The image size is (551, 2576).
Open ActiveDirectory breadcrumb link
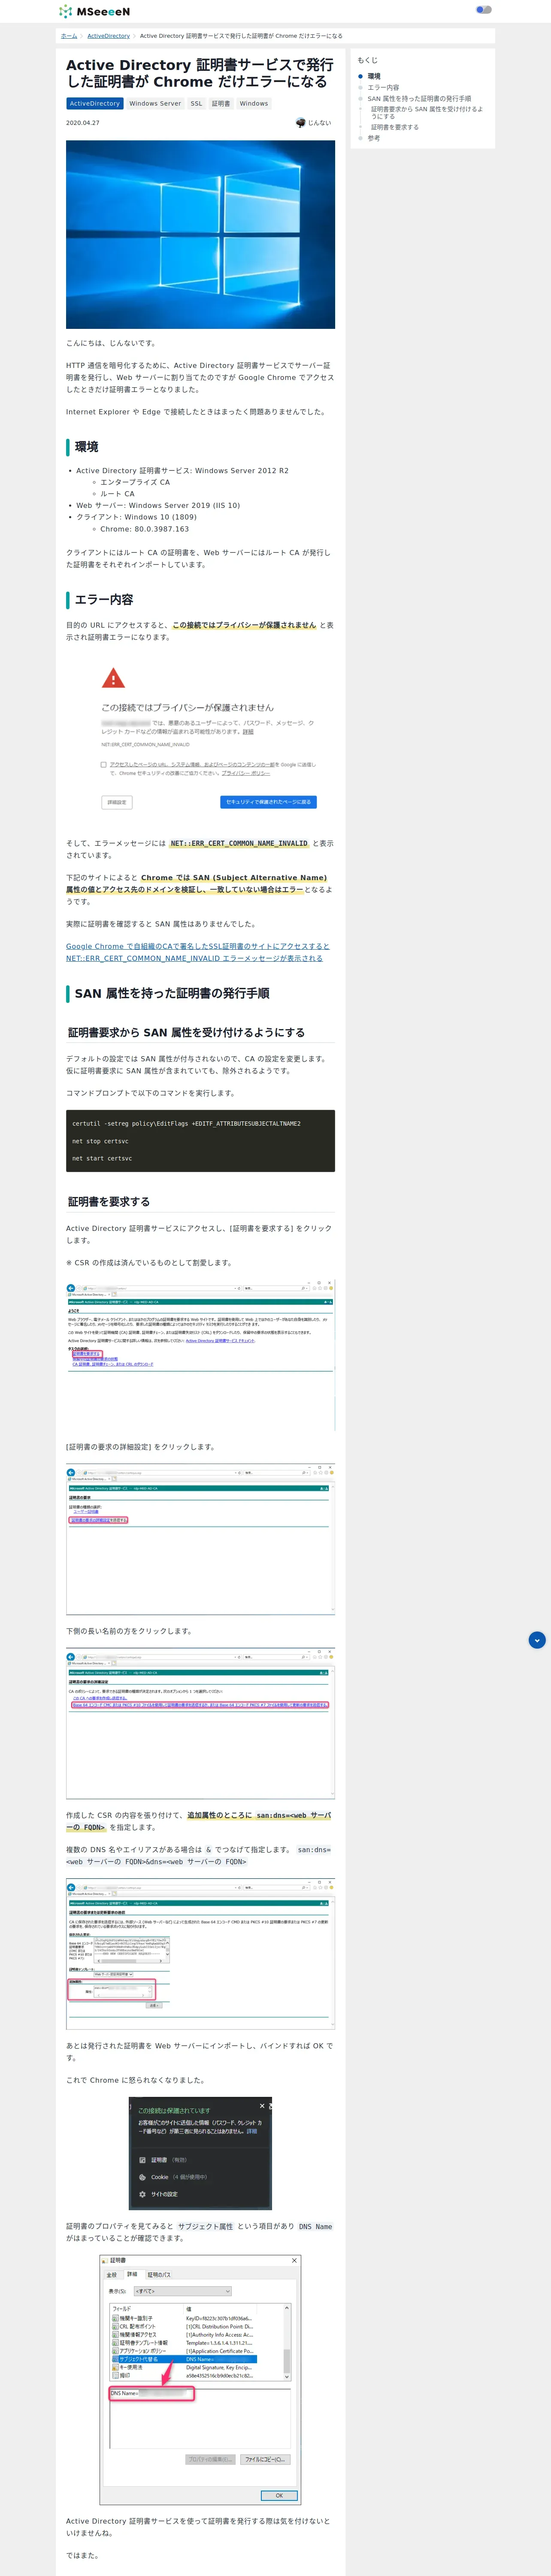(x=108, y=36)
